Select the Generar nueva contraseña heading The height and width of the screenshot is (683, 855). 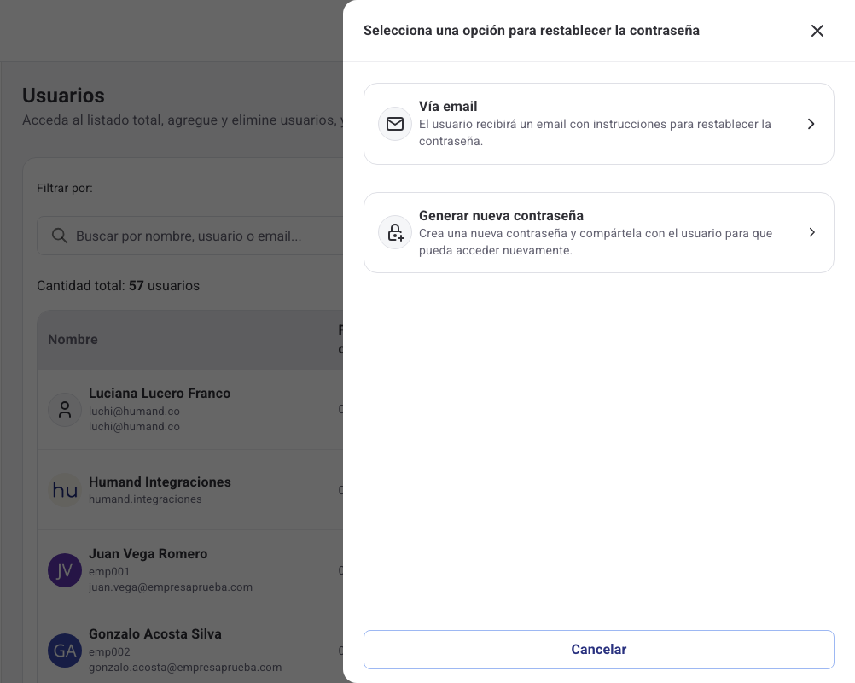pyautogui.click(x=501, y=215)
